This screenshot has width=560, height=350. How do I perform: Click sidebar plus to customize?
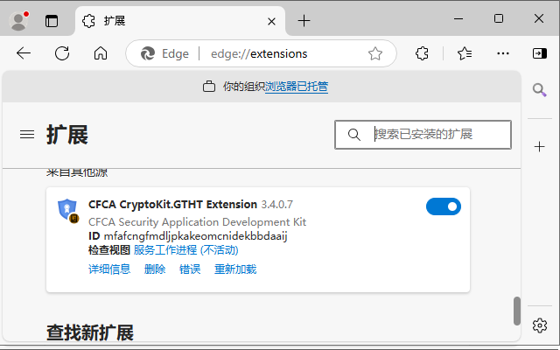[540, 145]
